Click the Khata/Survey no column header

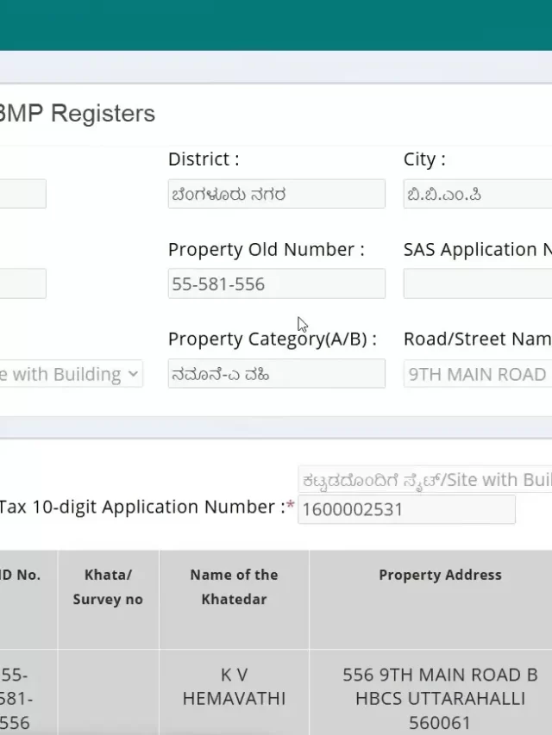pos(108,587)
